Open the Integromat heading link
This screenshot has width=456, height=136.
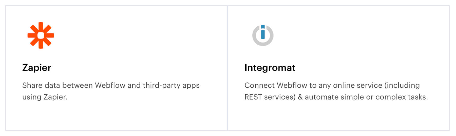[x=270, y=68]
